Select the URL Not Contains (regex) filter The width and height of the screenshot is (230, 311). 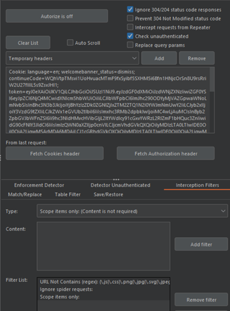103,282
